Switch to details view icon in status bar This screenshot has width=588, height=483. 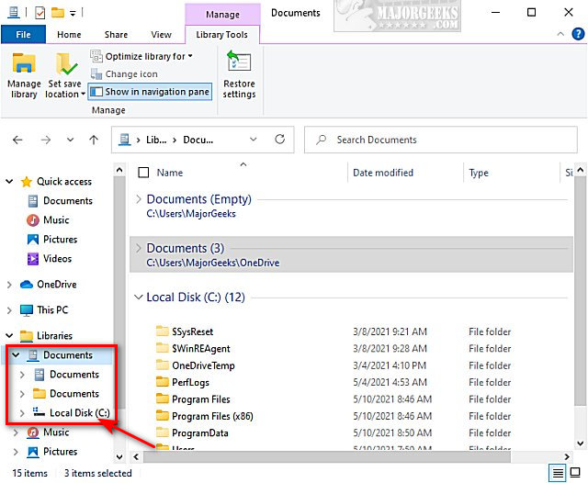(558, 473)
